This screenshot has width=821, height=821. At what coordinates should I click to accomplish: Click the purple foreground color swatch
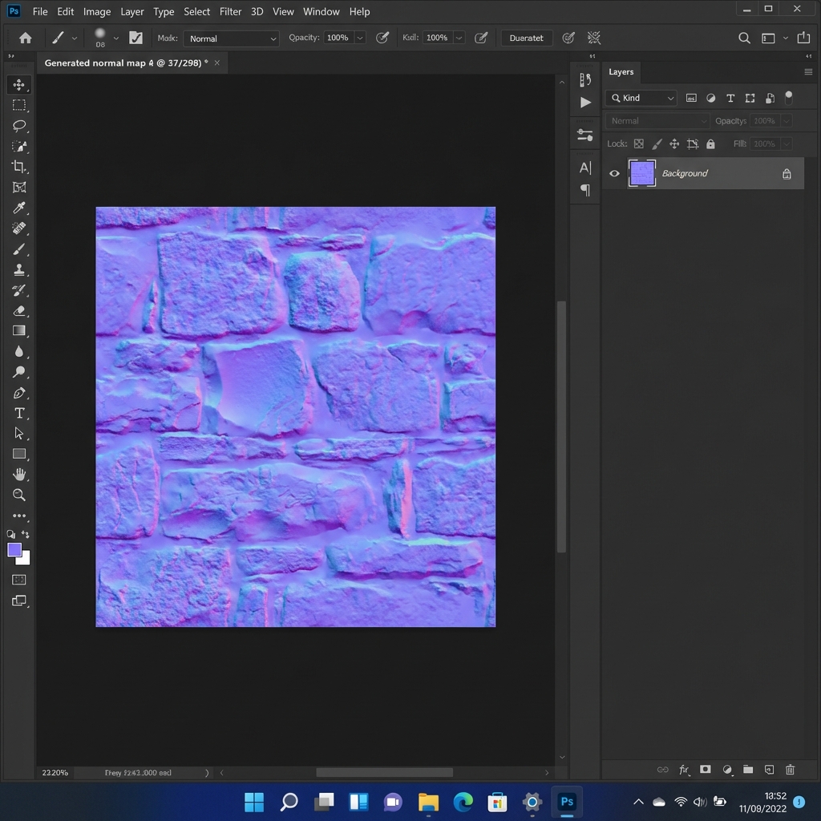click(x=14, y=550)
